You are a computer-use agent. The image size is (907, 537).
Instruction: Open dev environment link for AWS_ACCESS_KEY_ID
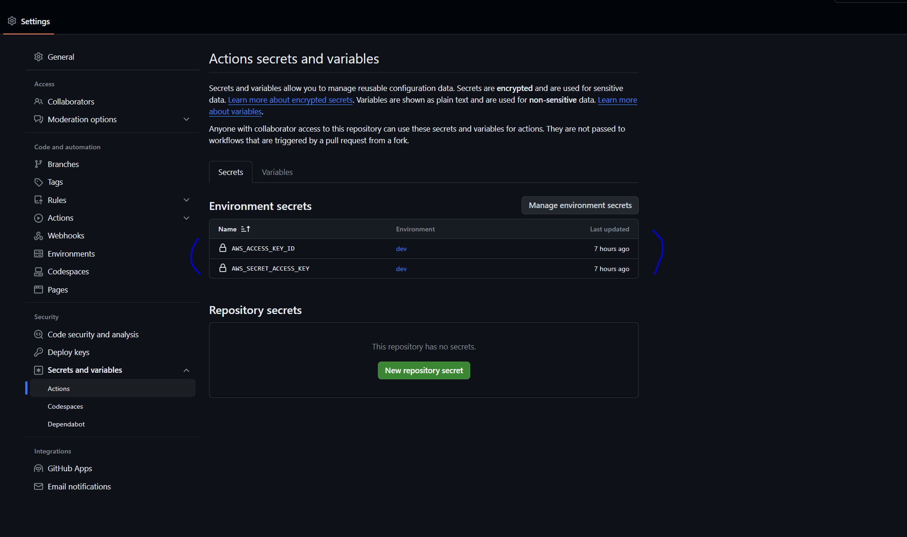coord(401,249)
